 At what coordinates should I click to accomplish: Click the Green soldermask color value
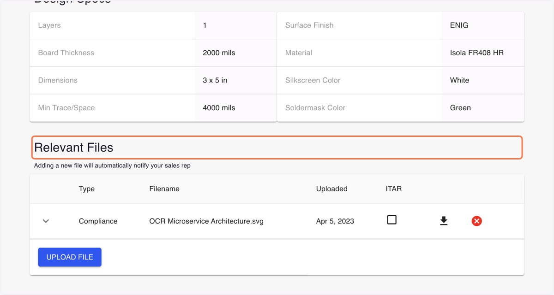[461, 108]
